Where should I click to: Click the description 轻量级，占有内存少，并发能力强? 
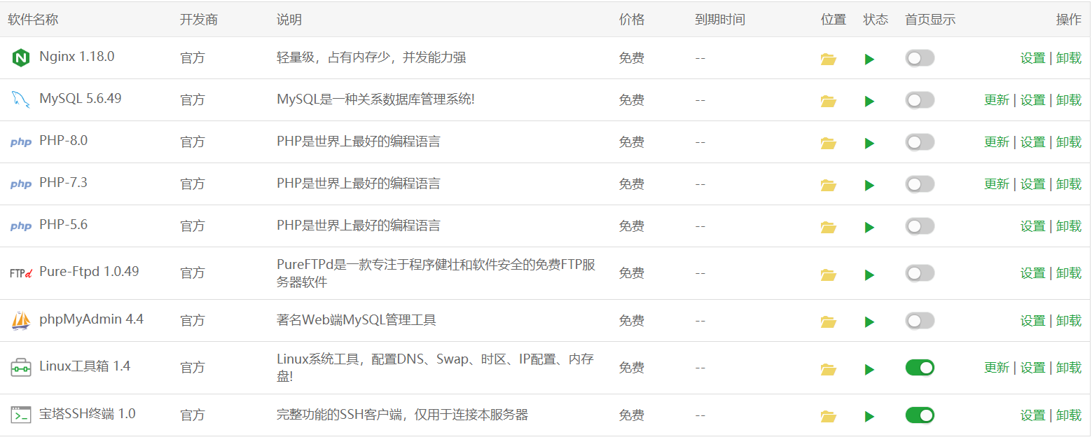(x=371, y=58)
